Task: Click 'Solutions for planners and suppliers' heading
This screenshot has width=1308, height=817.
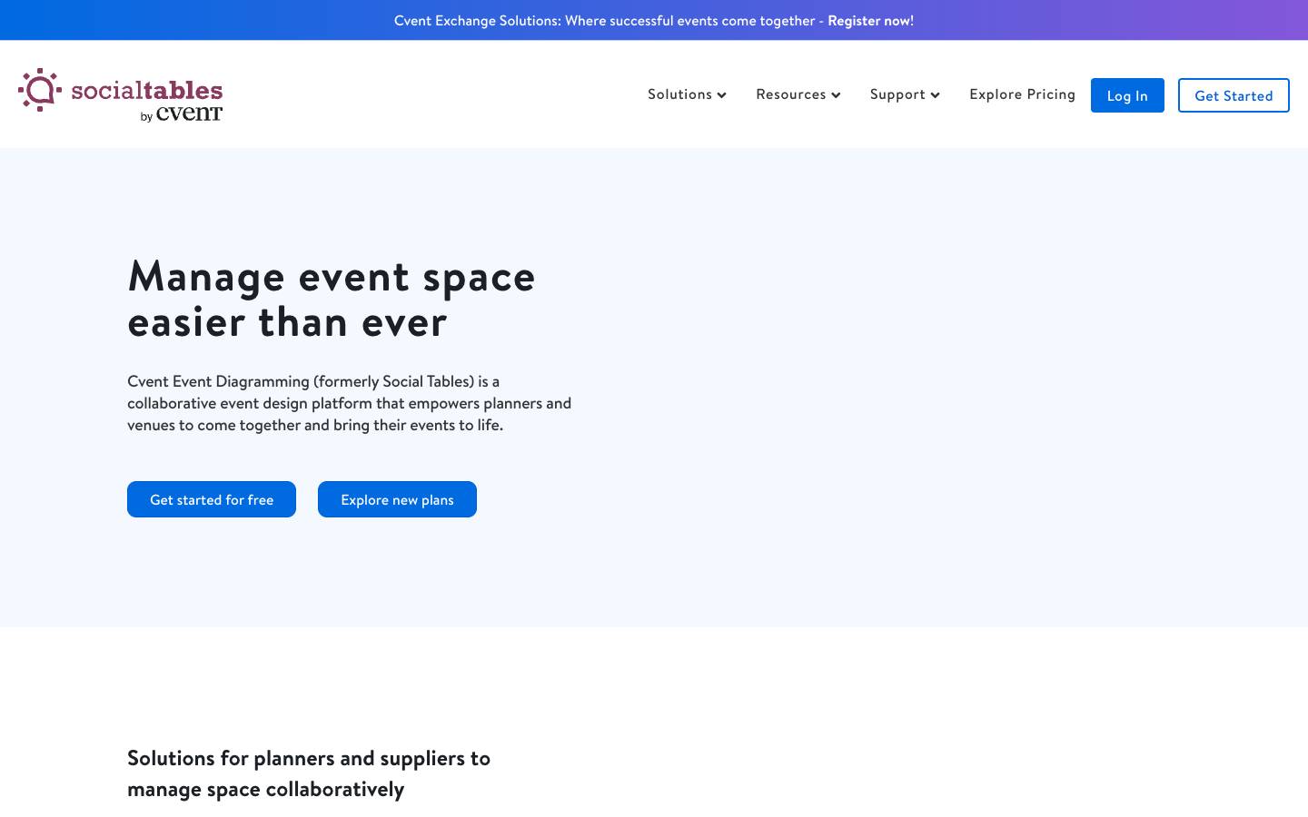Action: point(309,773)
